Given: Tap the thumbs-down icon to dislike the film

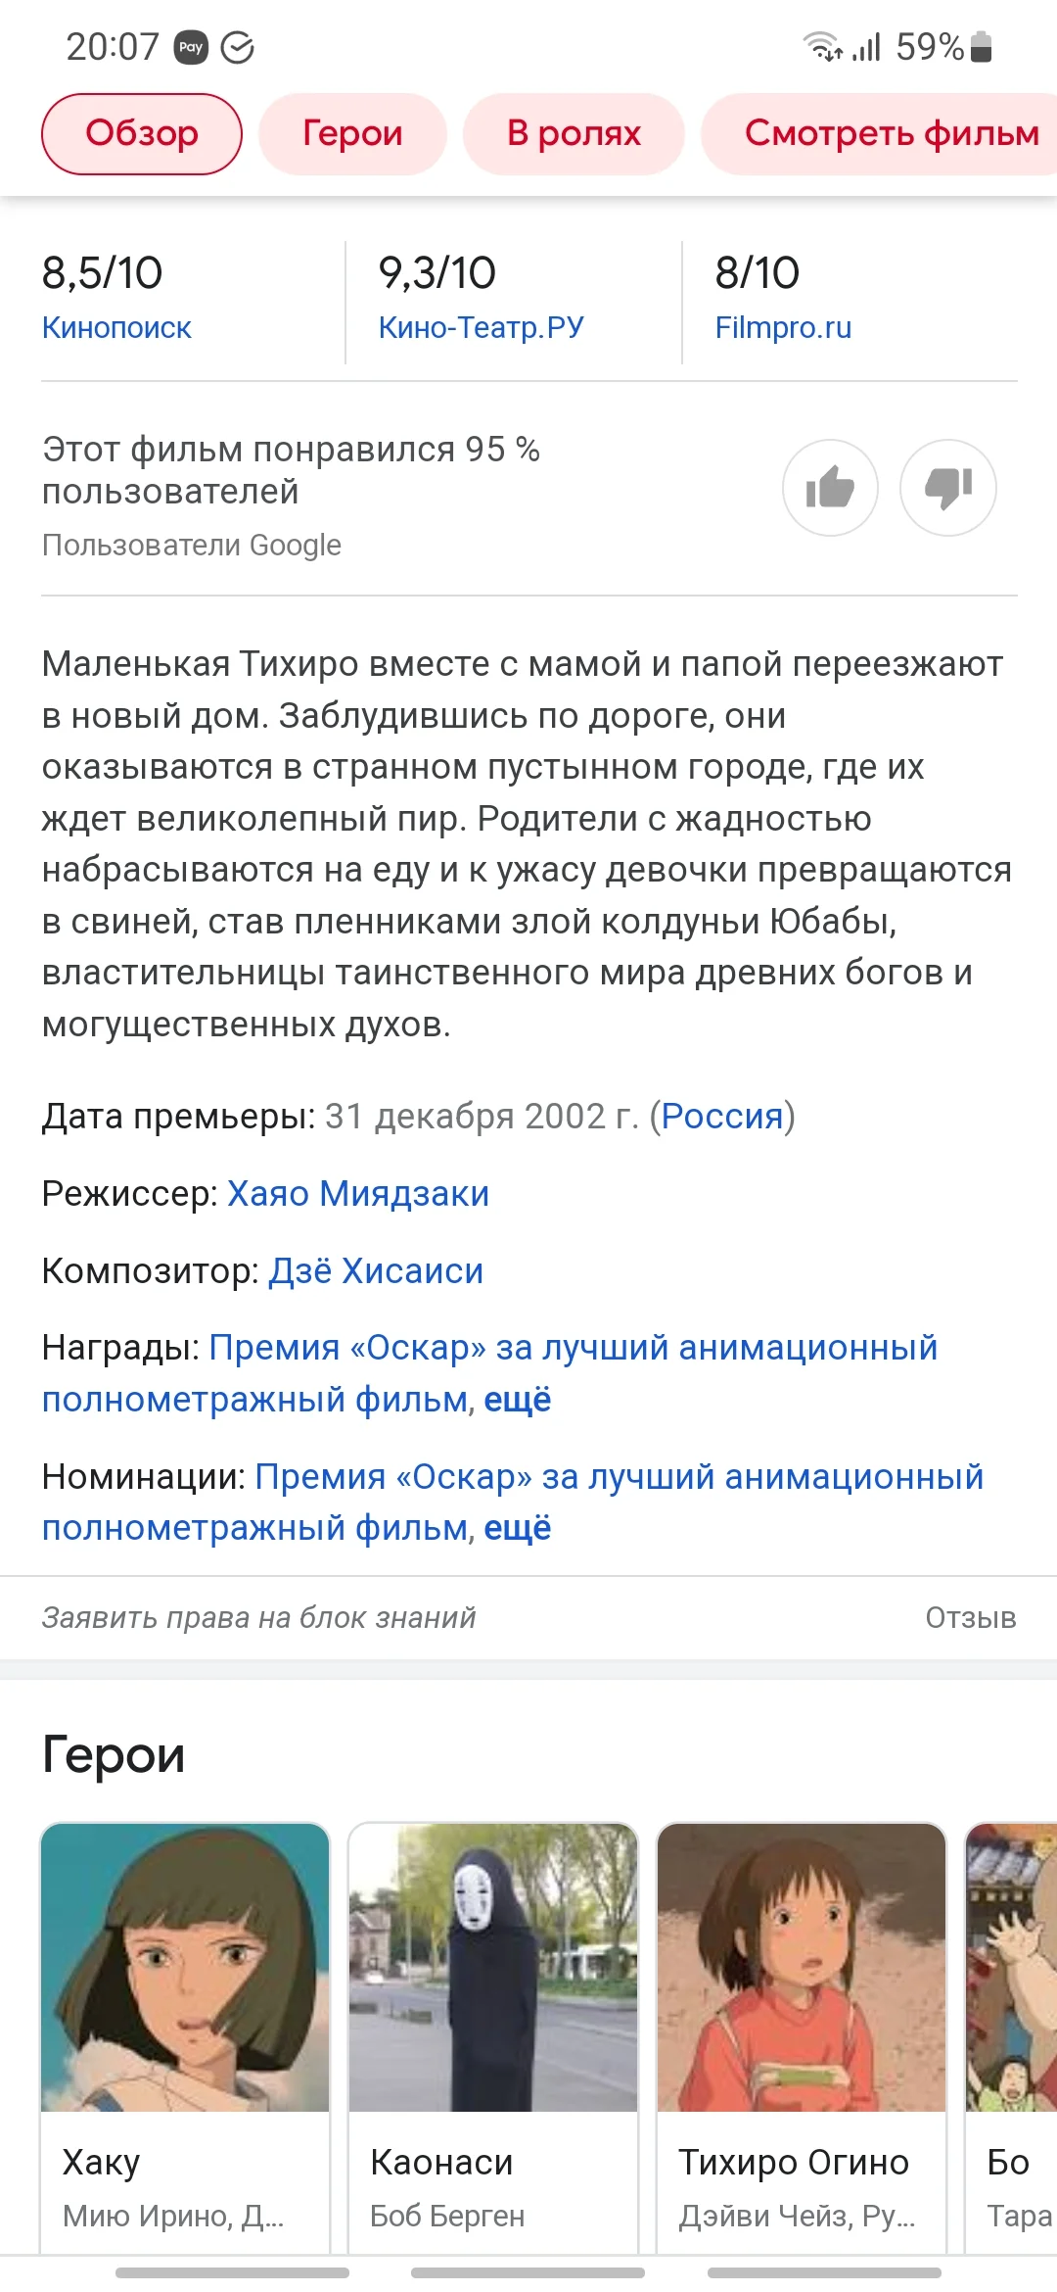Looking at the screenshot, I should point(947,487).
